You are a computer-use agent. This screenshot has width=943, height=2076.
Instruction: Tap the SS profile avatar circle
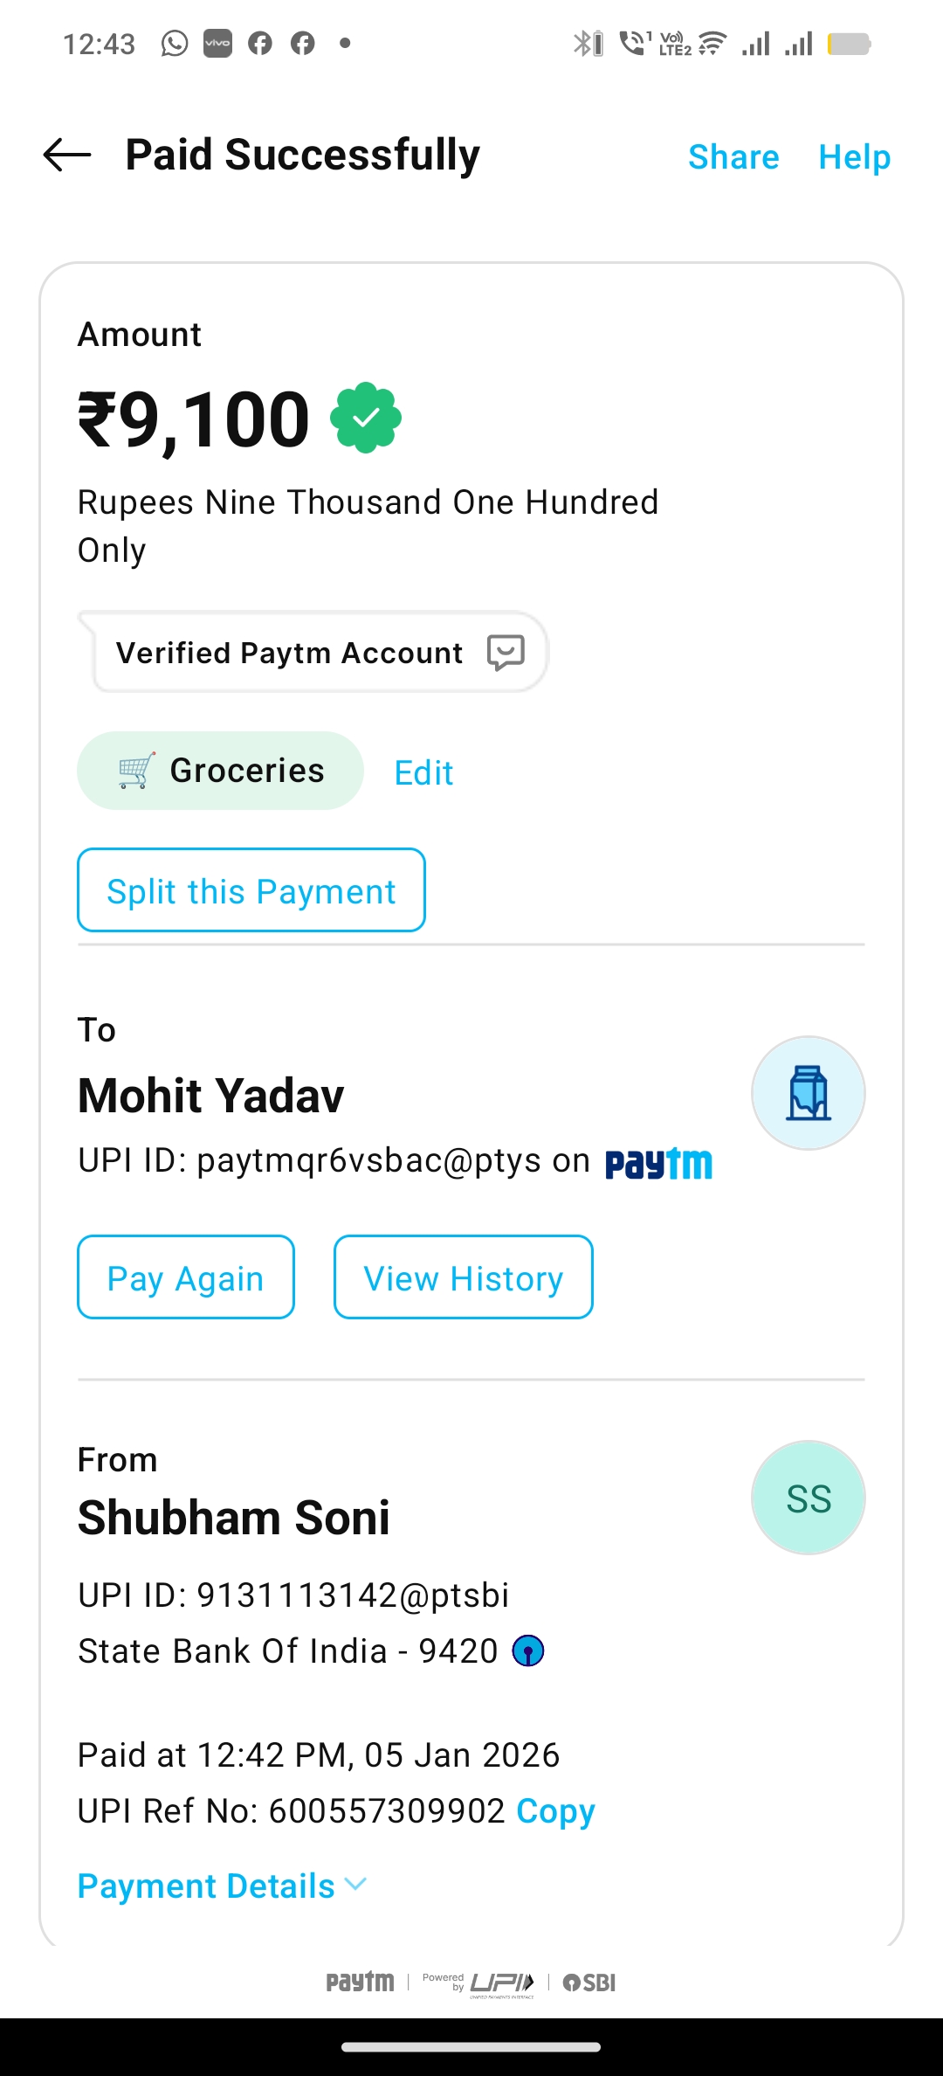coord(808,1498)
